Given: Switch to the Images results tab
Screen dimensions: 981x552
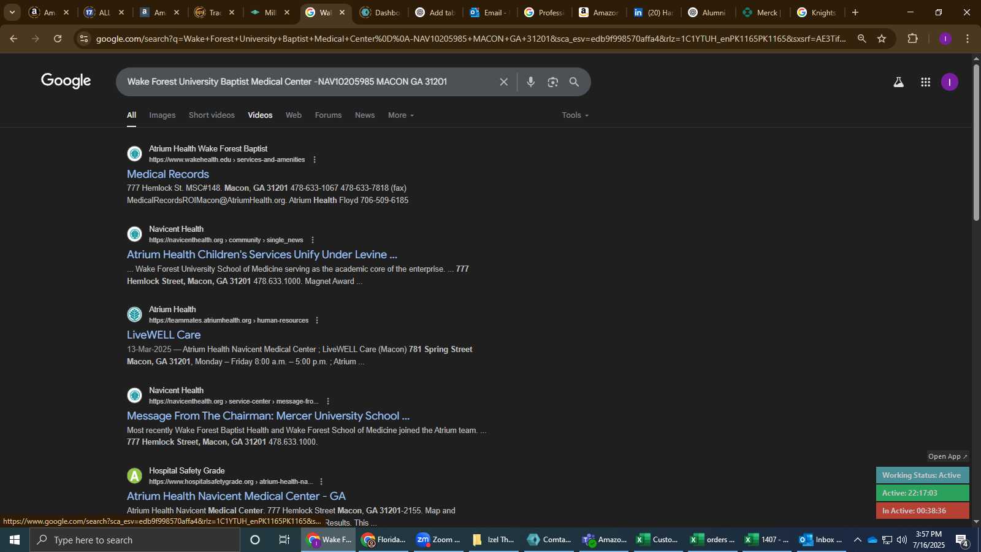Looking at the screenshot, I should point(162,115).
